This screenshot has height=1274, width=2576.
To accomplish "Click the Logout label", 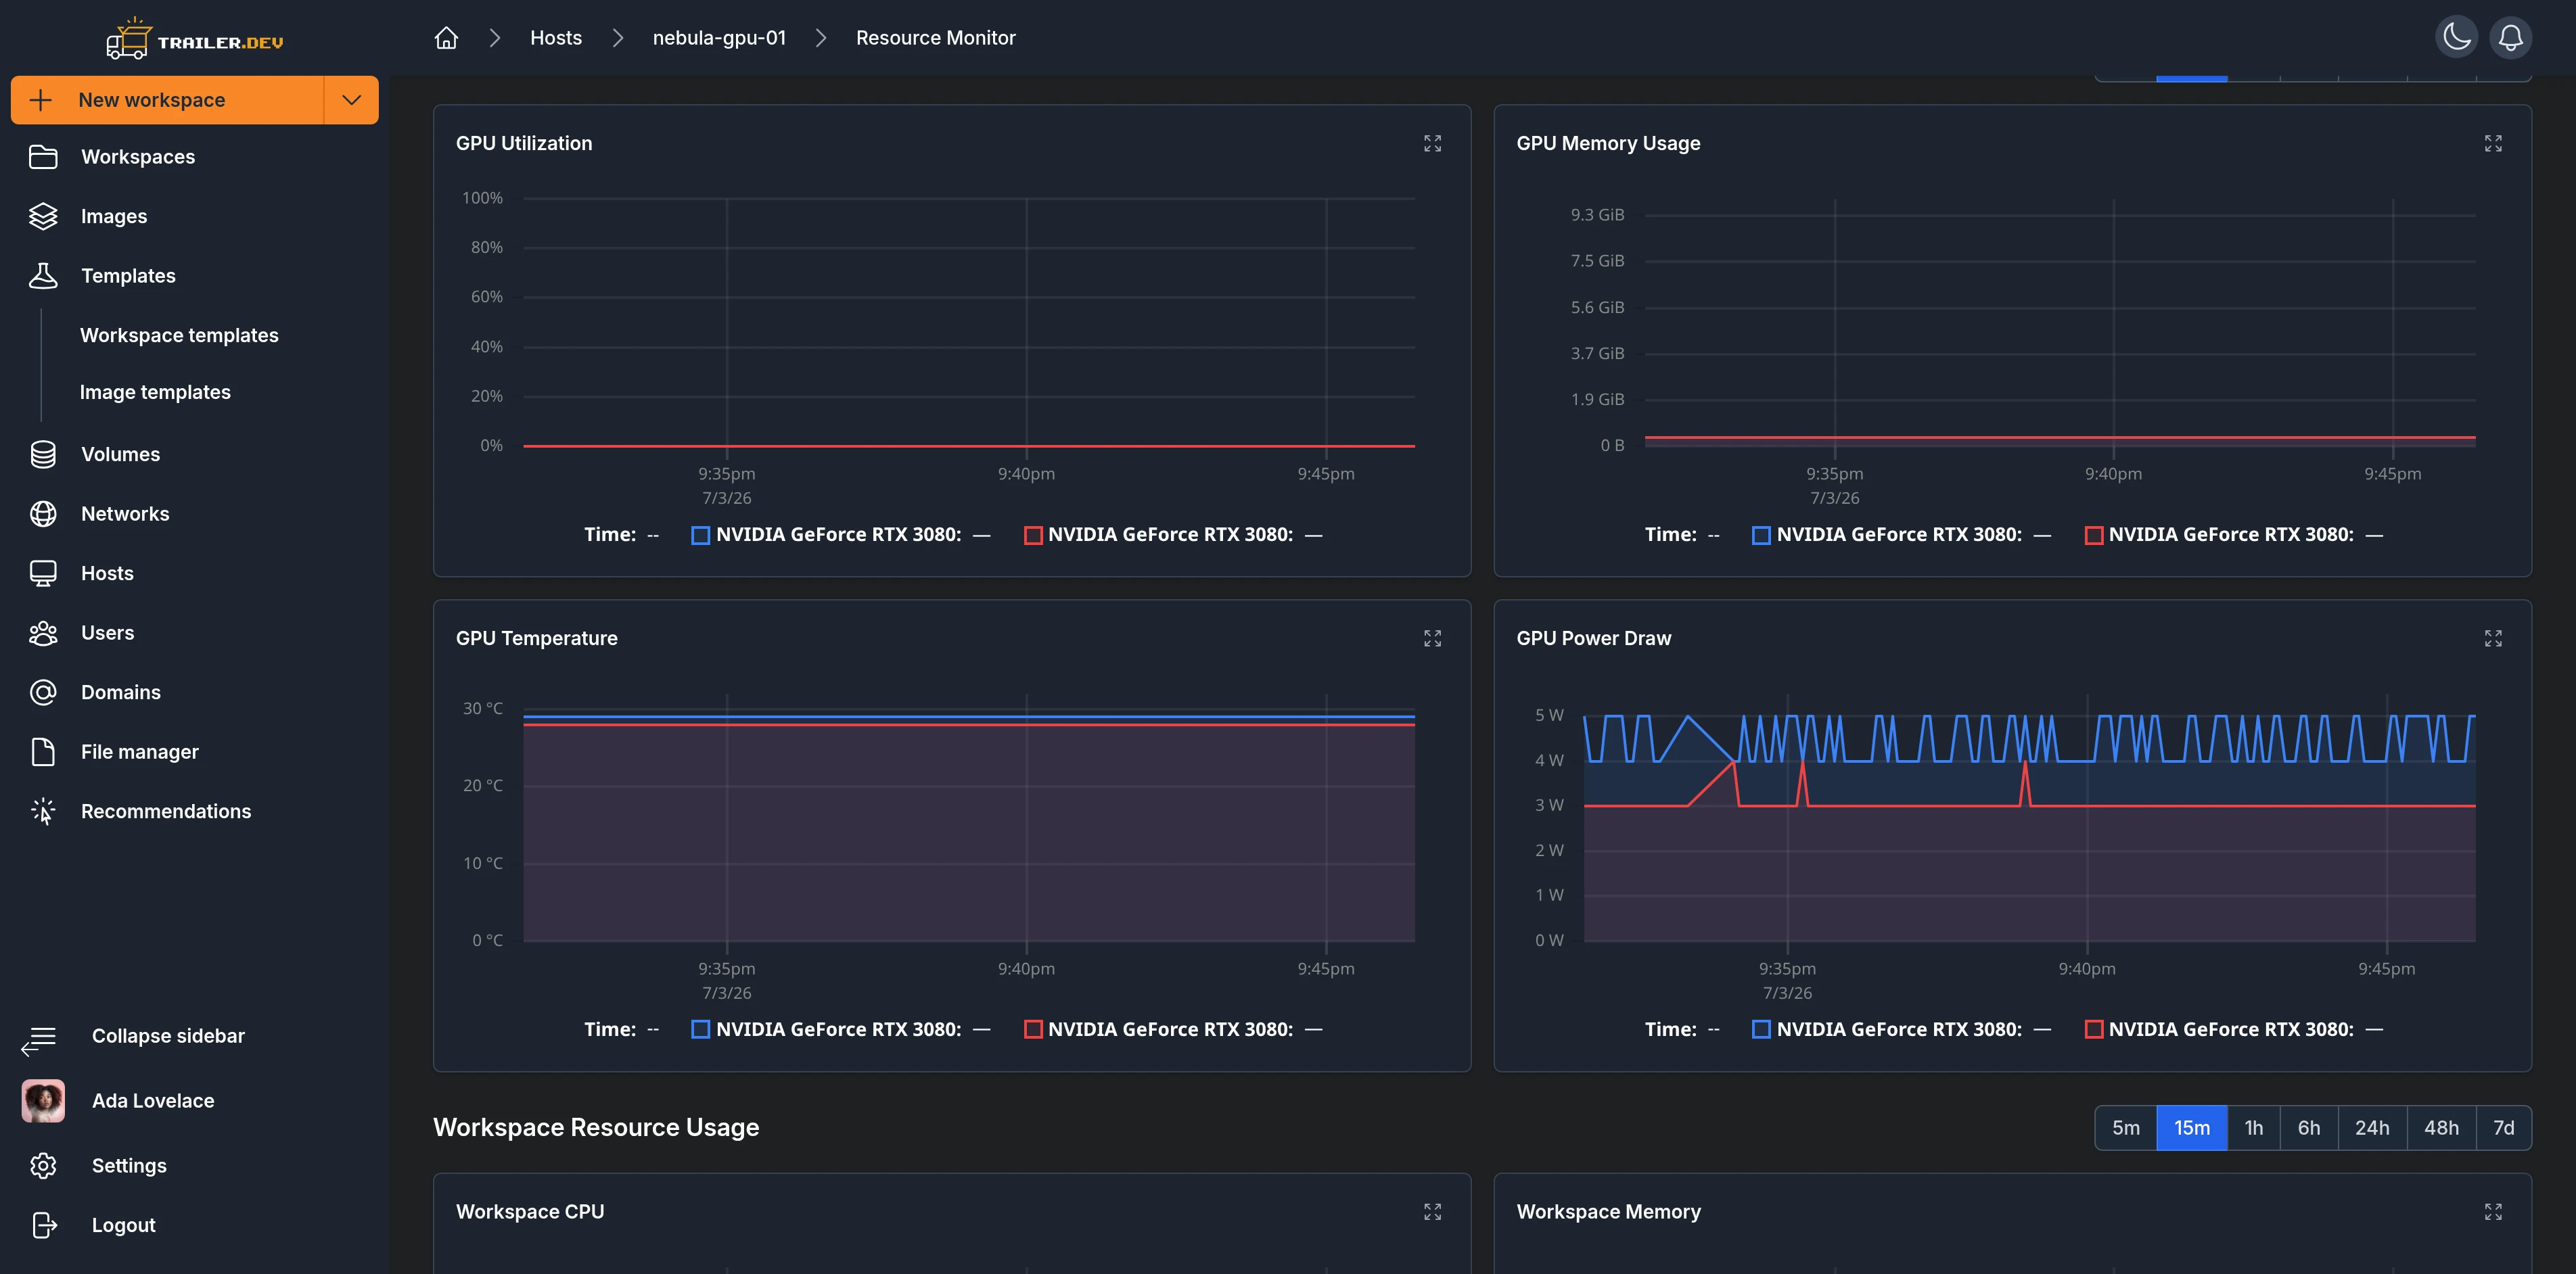I will click(124, 1225).
